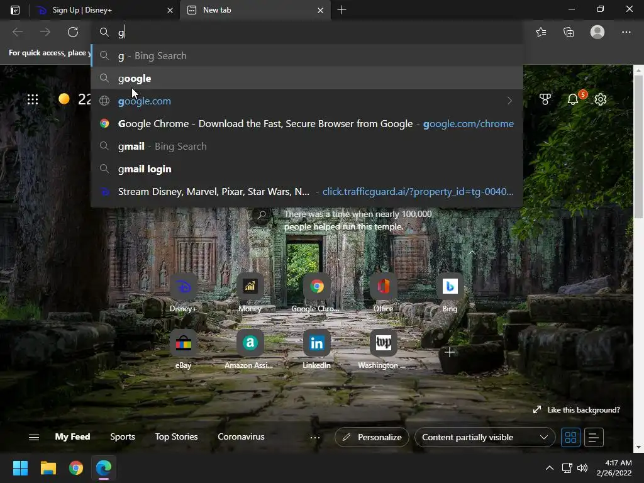Expand the google.com suggestion chevron
This screenshot has height=483, width=644.
(x=509, y=101)
